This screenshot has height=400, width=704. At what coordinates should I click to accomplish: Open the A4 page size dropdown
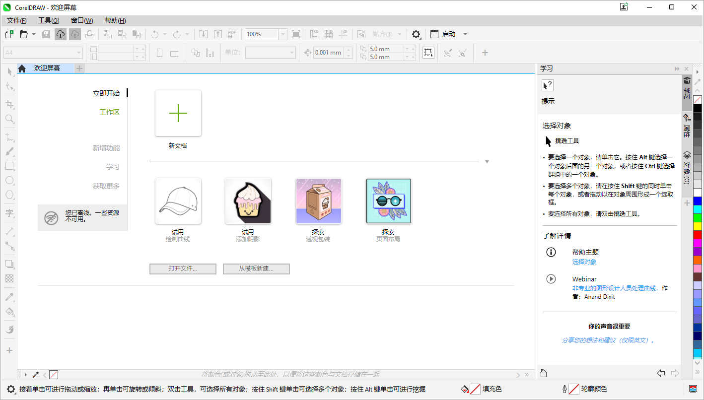pos(79,53)
